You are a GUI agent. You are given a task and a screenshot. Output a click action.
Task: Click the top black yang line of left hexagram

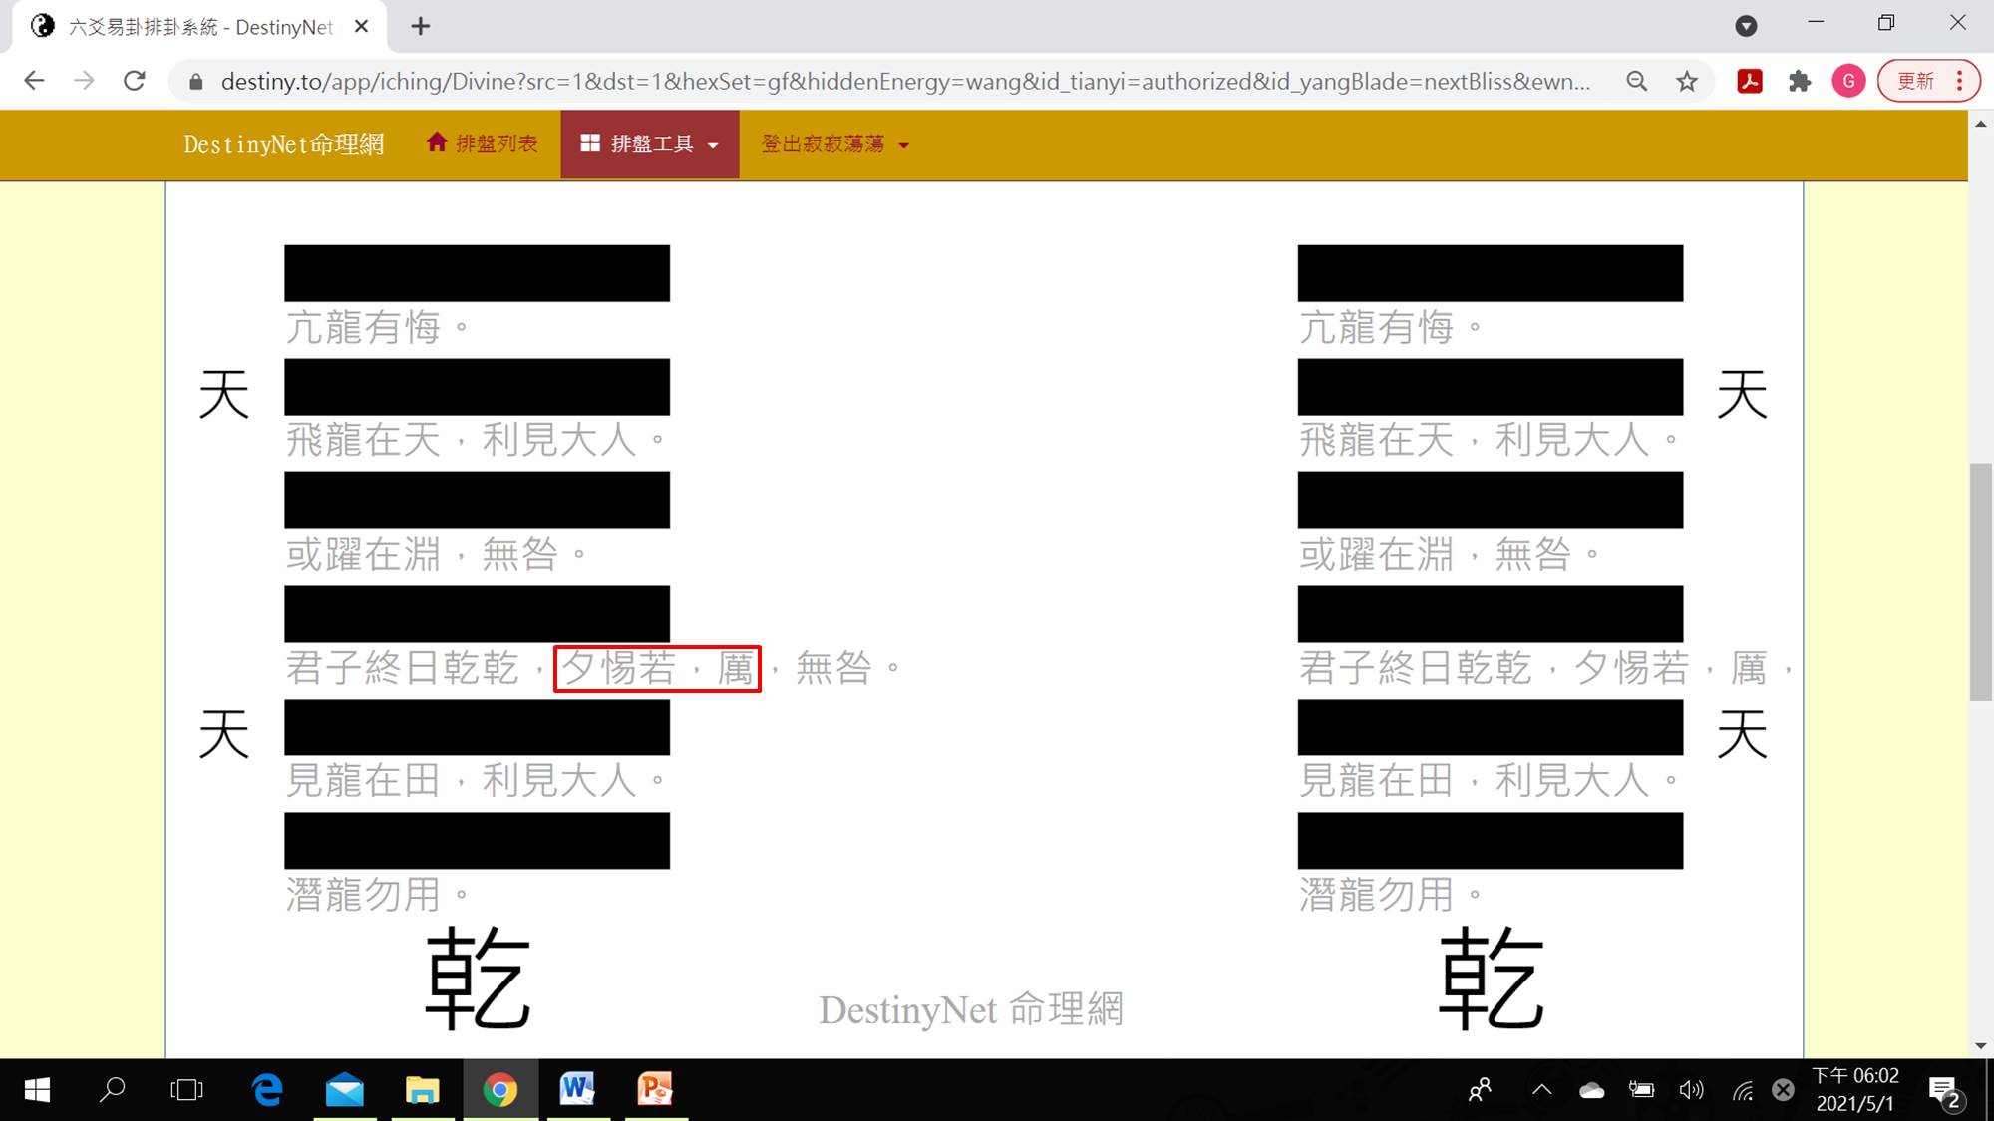pos(477,273)
